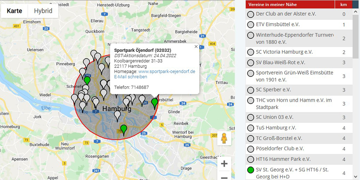Select circle icon beside Der Club an der Alster

click(x=250, y=14)
